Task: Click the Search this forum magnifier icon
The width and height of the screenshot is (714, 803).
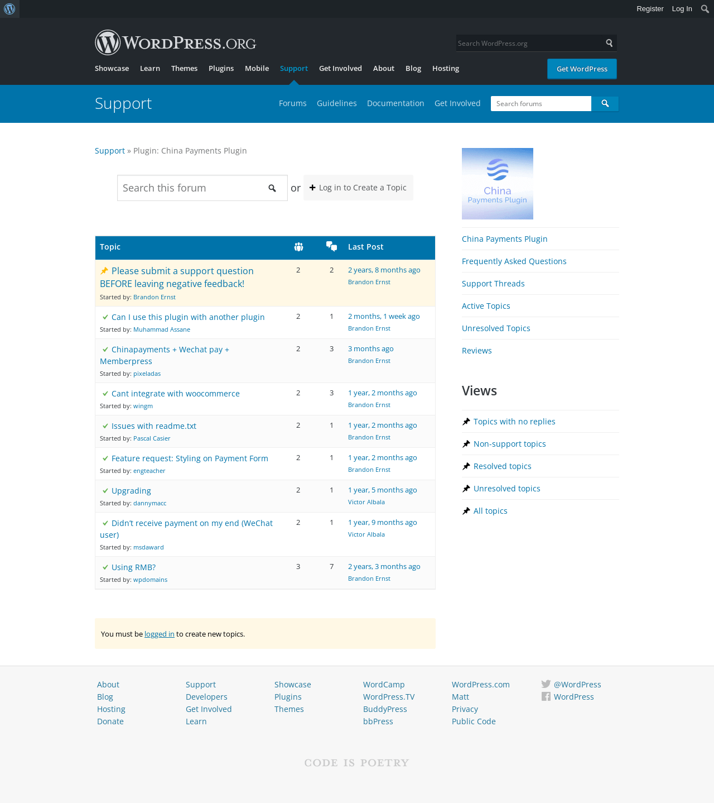Action: pos(272,188)
